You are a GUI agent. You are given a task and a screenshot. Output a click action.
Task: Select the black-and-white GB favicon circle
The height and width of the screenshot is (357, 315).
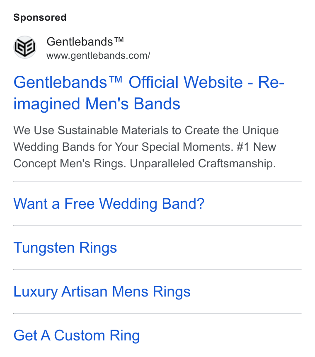coord(25,47)
